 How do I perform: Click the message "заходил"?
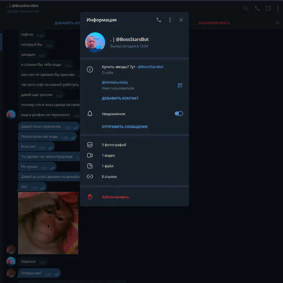pos(33,55)
